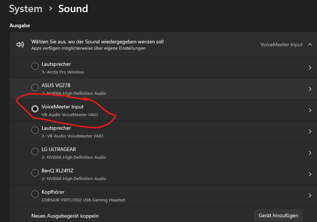The height and width of the screenshot is (222, 317).
Task: Select Kopfhörer CORSAIR VIRTUOSO radio button
Action: tap(35, 194)
